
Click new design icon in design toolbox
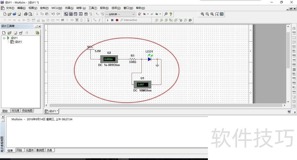pyautogui.click(x=4, y=33)
